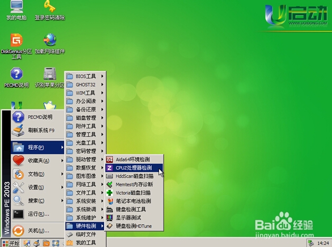Launch Memtest内存诊断 tool
The image size is (332, 247).
[134, 184]
